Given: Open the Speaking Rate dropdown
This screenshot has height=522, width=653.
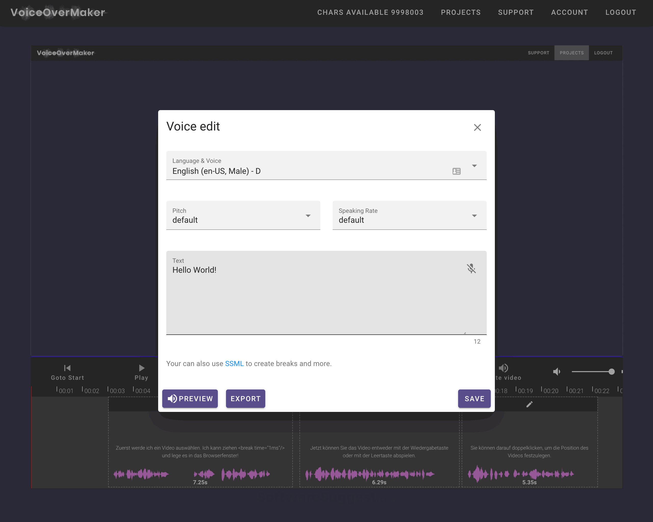Looking at the screenshot, I should click(474, 215).
